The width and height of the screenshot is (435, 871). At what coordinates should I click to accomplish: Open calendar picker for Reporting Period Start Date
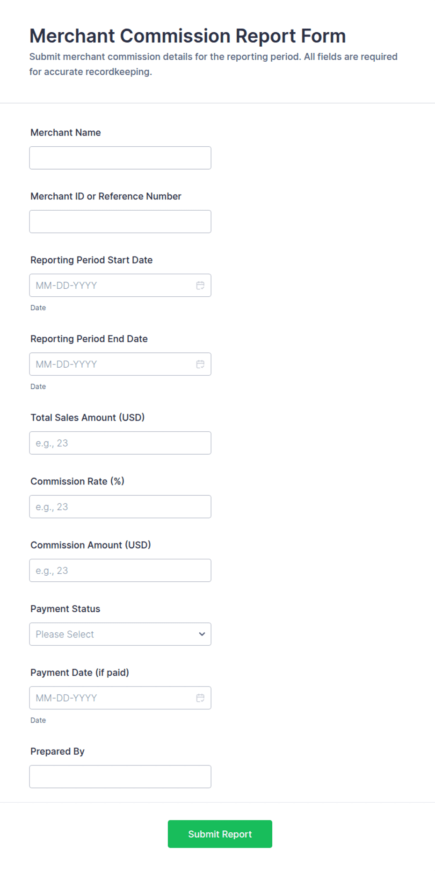(x=200, y=286)
